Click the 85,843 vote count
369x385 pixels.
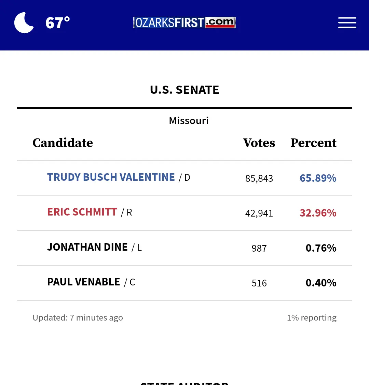pos(259,178)
